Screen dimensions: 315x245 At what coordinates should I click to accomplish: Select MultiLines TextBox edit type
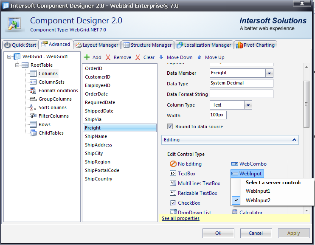point(195,183)
